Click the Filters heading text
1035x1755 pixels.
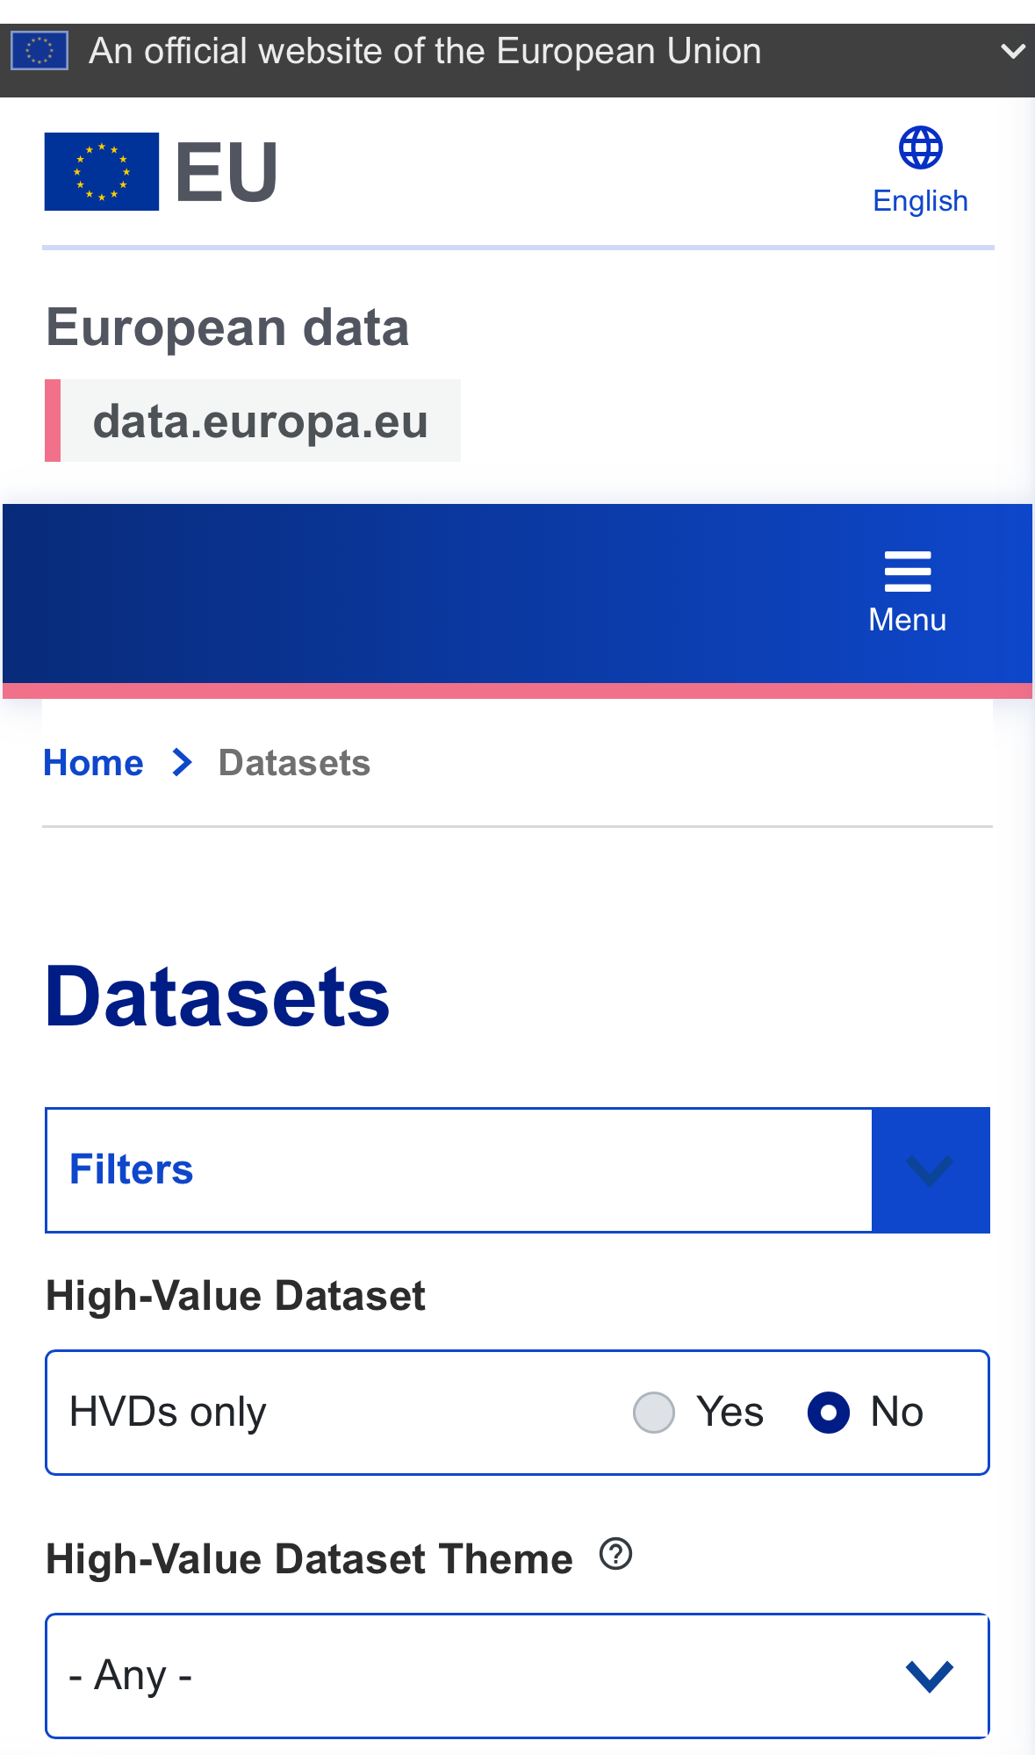132,1170
